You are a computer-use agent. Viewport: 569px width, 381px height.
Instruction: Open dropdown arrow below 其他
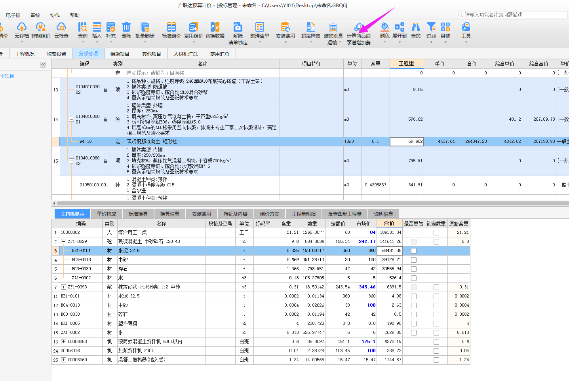tap(445, 42)
